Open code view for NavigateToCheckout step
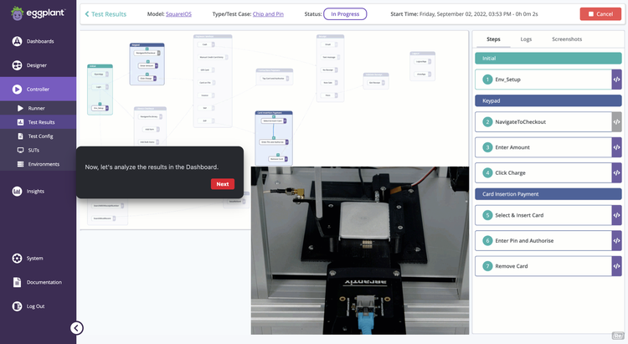The width and height of the screenshot is (628, 344). point(616,122)
